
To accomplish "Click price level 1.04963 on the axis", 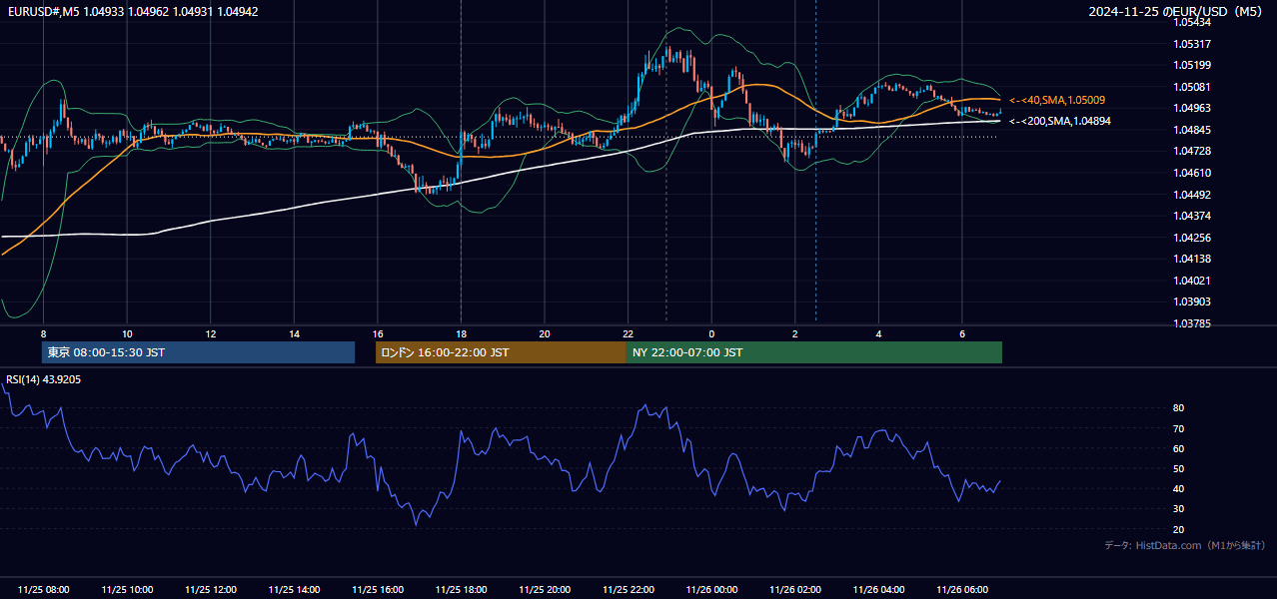I will click(x=1192, y=108).
